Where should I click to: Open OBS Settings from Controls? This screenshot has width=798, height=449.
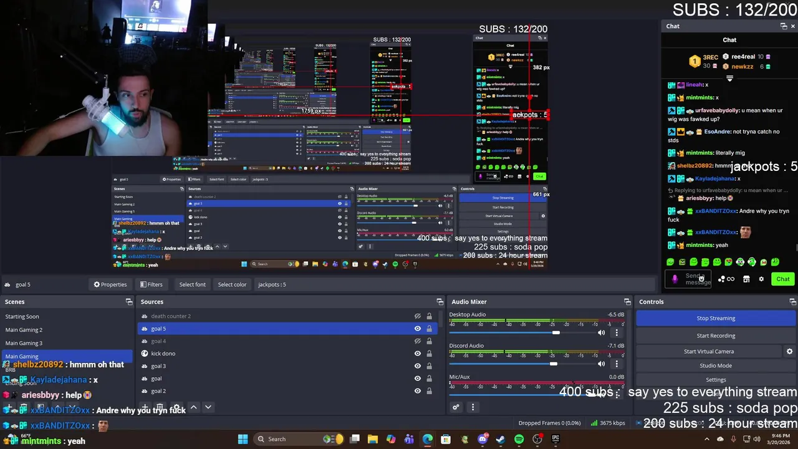[716, 380]
